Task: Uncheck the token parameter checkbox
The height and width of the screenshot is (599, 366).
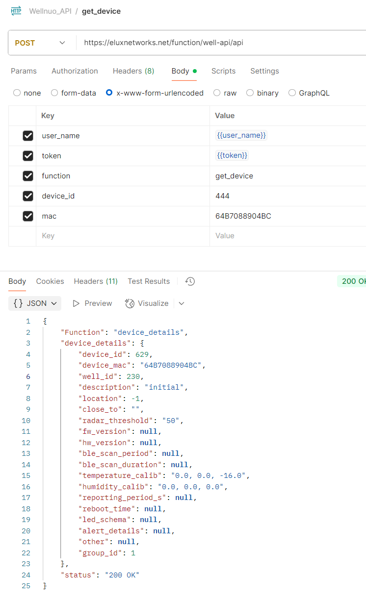Action: (28, 156)
